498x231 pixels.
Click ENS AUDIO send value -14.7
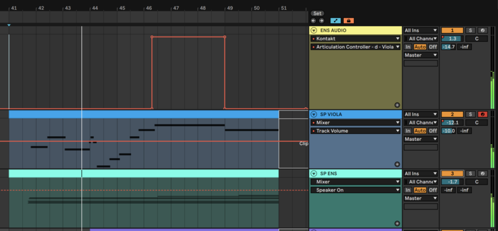pyautogui.click(x=449, y=47)
